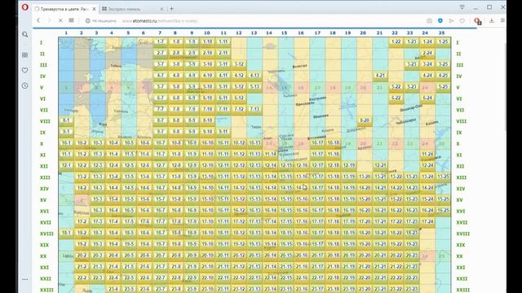Open map sheet 12-19
This screenshot has width=522, height=293.
(349, 165)
